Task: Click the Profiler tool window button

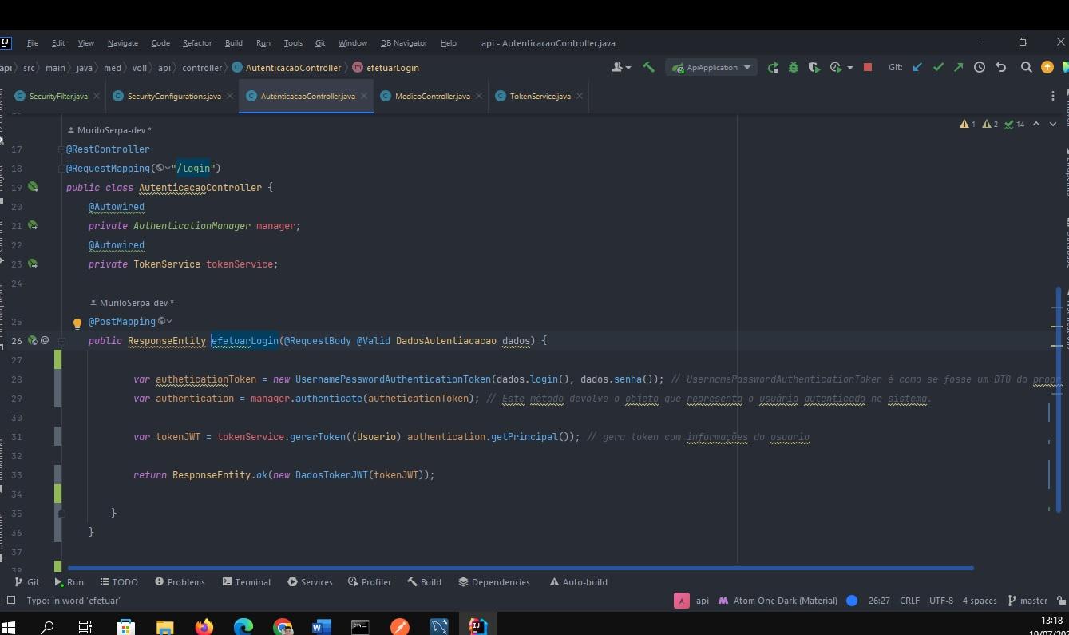Action: click(370, 582)
